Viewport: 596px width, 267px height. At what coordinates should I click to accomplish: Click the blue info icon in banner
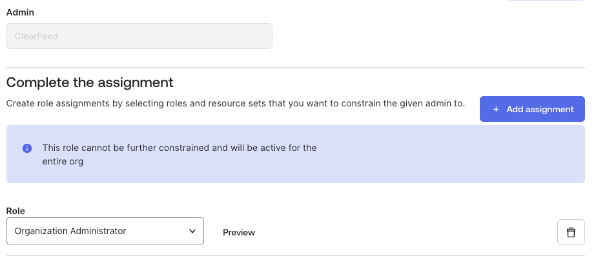27,148
